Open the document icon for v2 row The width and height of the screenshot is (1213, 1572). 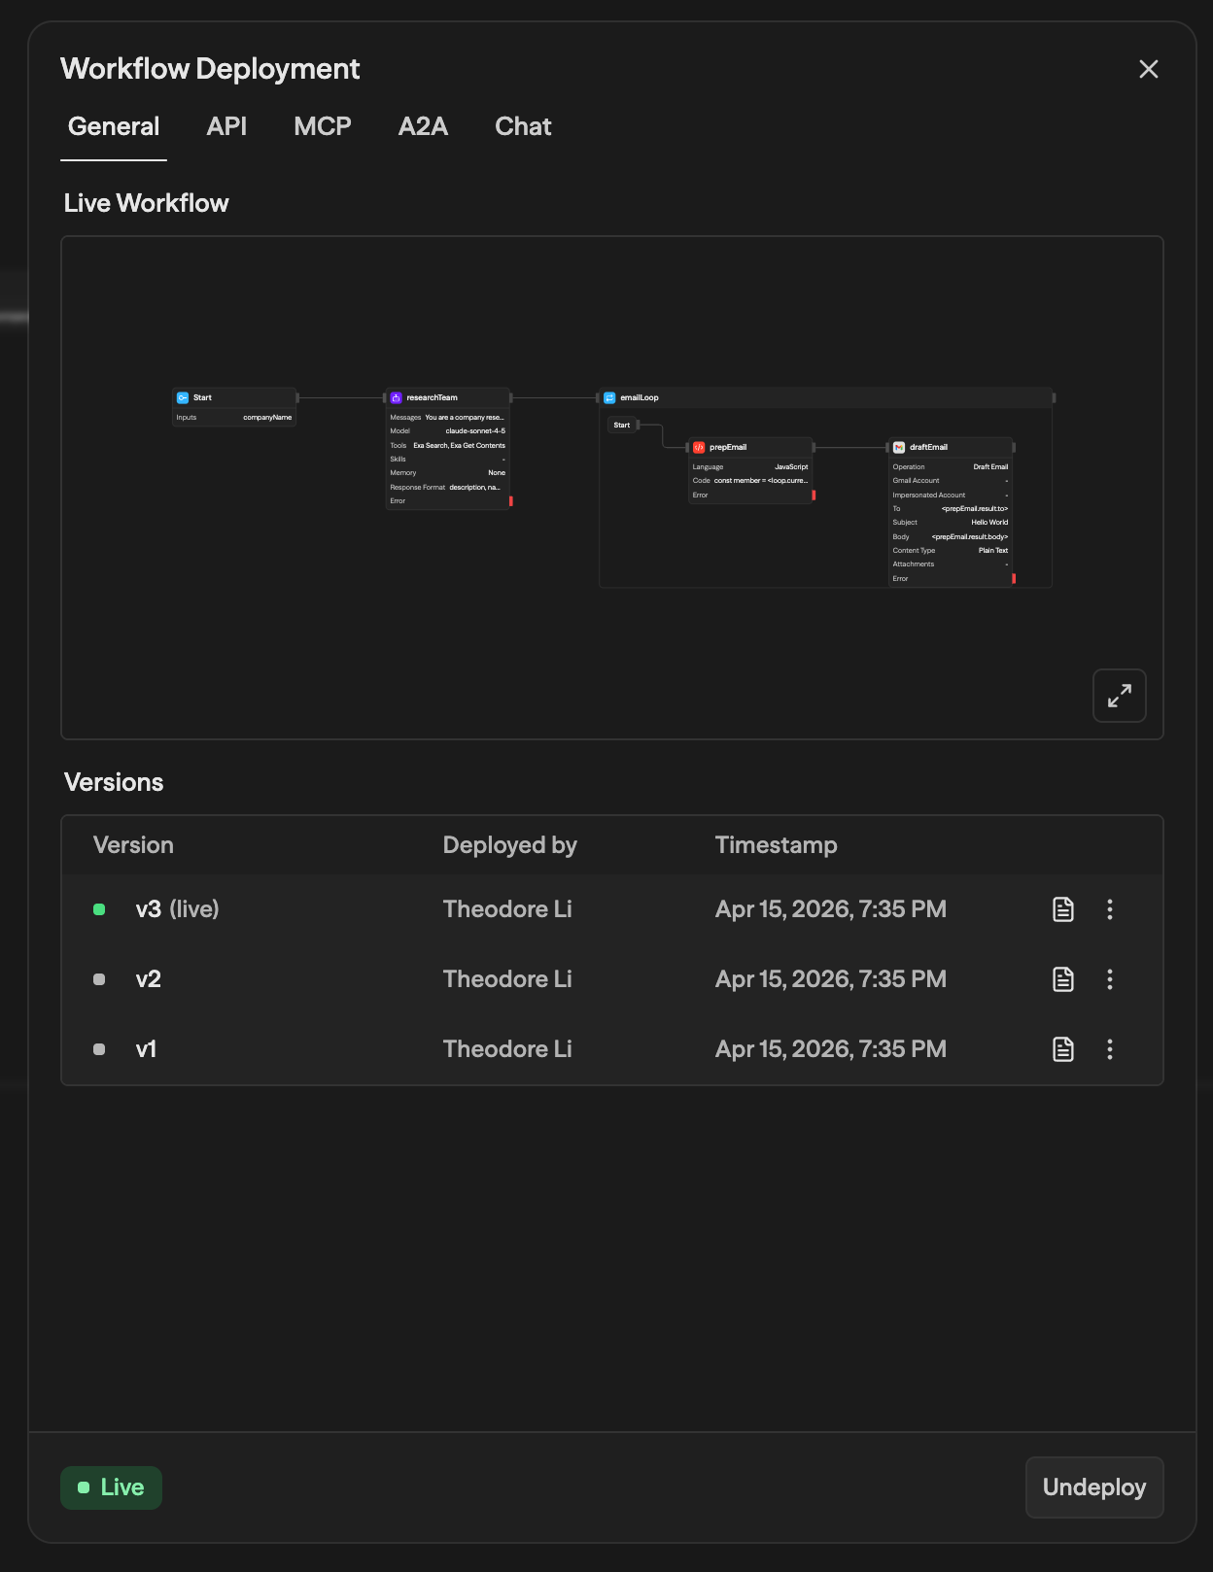tap(1063, 979)
